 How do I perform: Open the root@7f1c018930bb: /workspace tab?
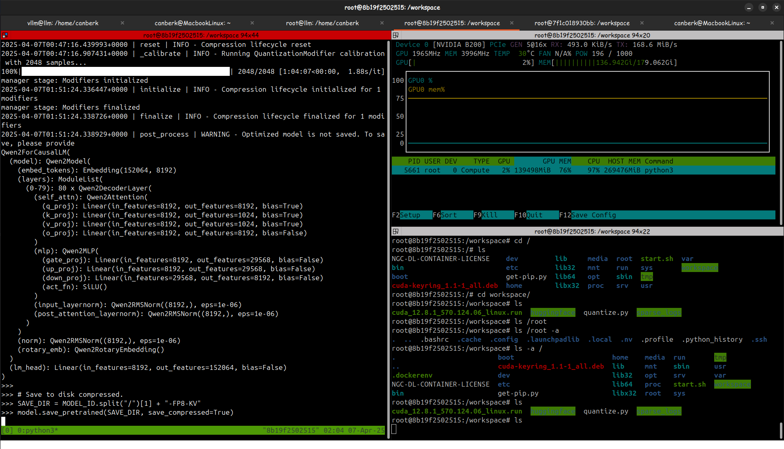click(582, 23)
